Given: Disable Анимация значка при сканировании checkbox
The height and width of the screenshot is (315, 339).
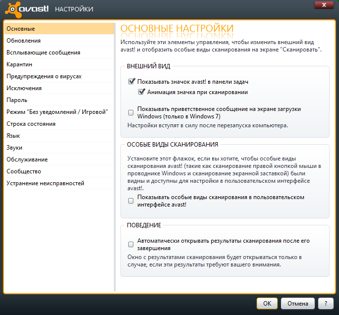Looking at the screenshot, I should point(141,92).
